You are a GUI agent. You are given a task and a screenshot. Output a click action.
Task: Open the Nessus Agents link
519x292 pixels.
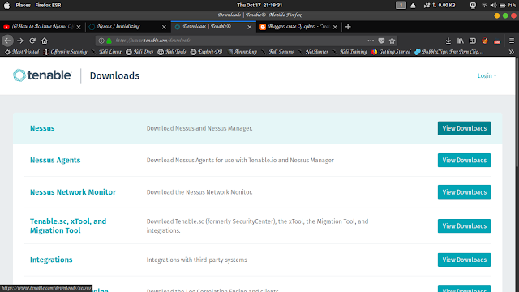[55, 161]
